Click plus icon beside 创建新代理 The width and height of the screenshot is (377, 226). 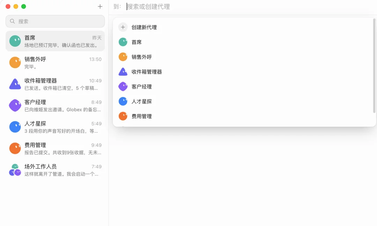(123, 27)
